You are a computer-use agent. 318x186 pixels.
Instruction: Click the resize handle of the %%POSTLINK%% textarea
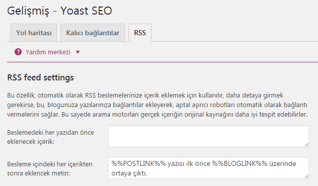click(306, 176)
